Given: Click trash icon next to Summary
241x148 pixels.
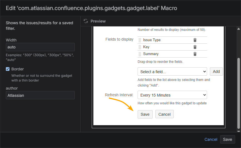Looking at the screenshot, I should click(x=195, y=54).
